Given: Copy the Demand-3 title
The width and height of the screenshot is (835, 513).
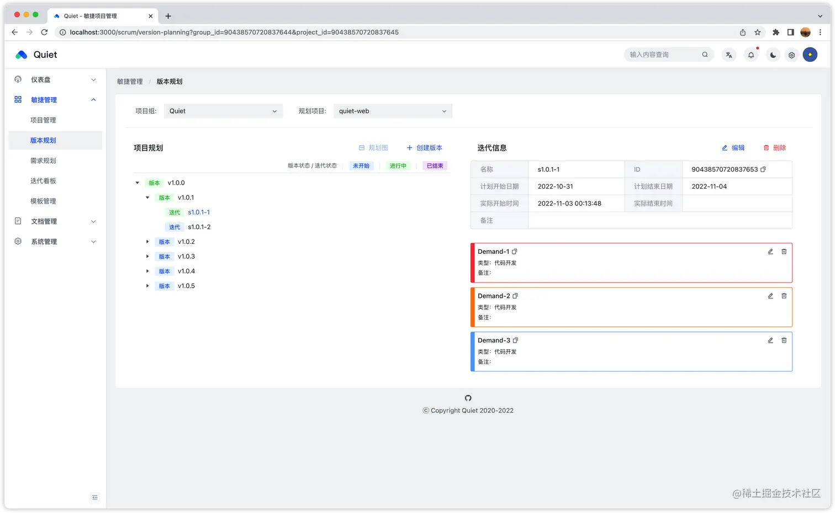Looking at the screenshot, I should coord(515,340).
